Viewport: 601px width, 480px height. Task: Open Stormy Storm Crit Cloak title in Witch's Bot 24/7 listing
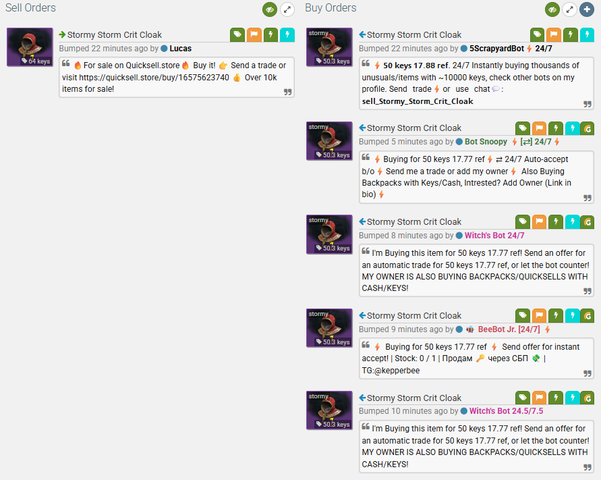414,222
